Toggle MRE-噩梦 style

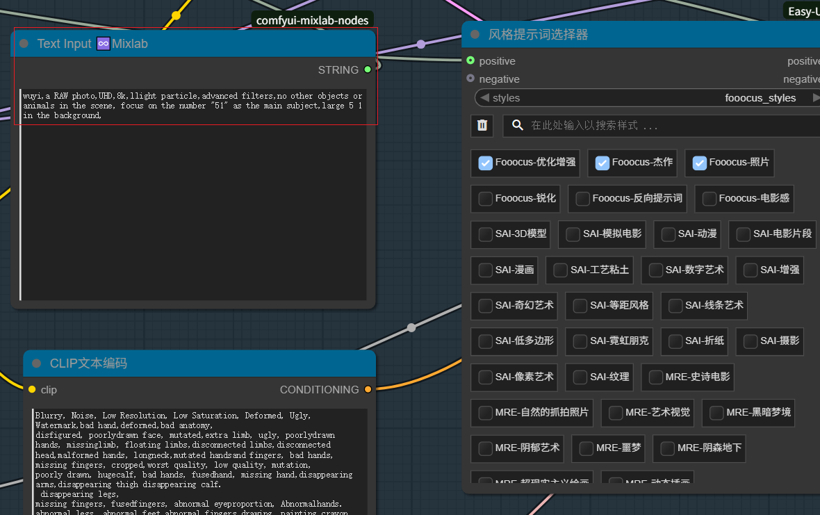[x=587, y=448]
